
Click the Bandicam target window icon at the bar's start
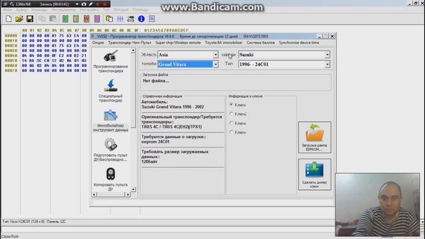tap(5, 4)
